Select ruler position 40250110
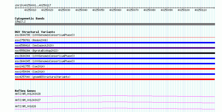Image resolution: width=222 pixels, height=112 pixels. [201, 10]
